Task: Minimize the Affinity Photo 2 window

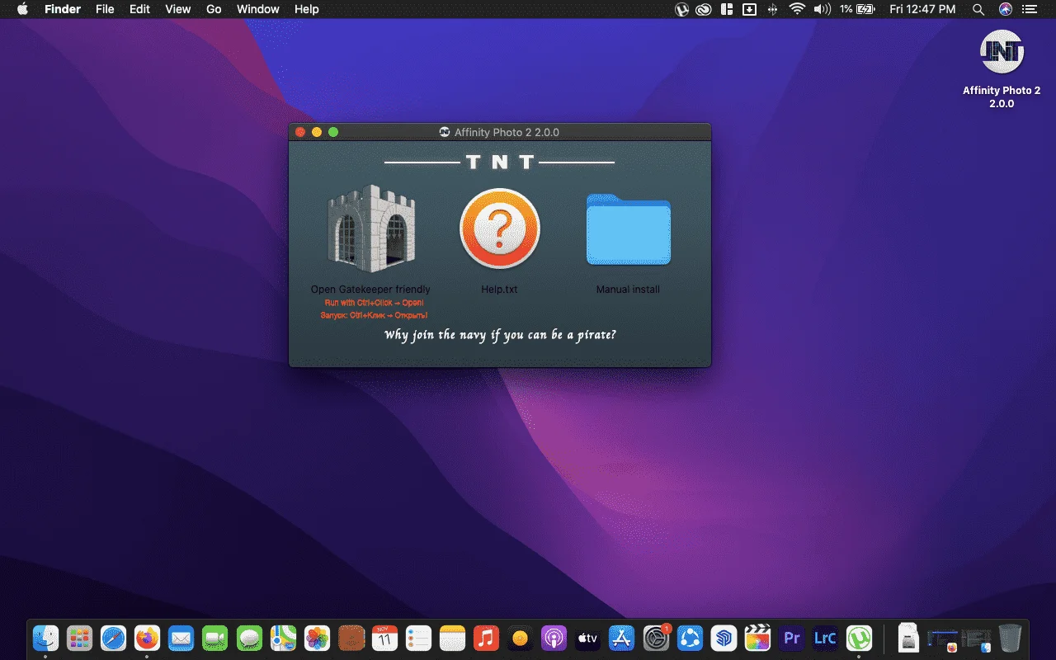Action: [x=317, y=132]
